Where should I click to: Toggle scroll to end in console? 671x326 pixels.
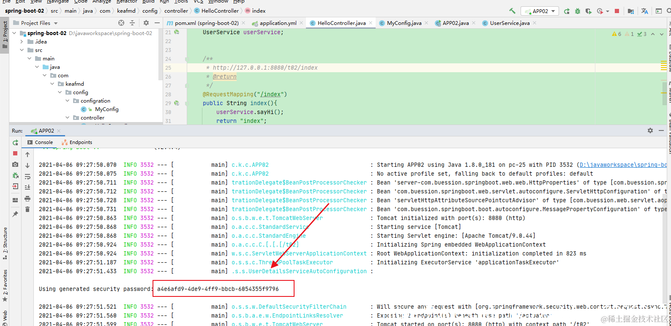[27, 187]
